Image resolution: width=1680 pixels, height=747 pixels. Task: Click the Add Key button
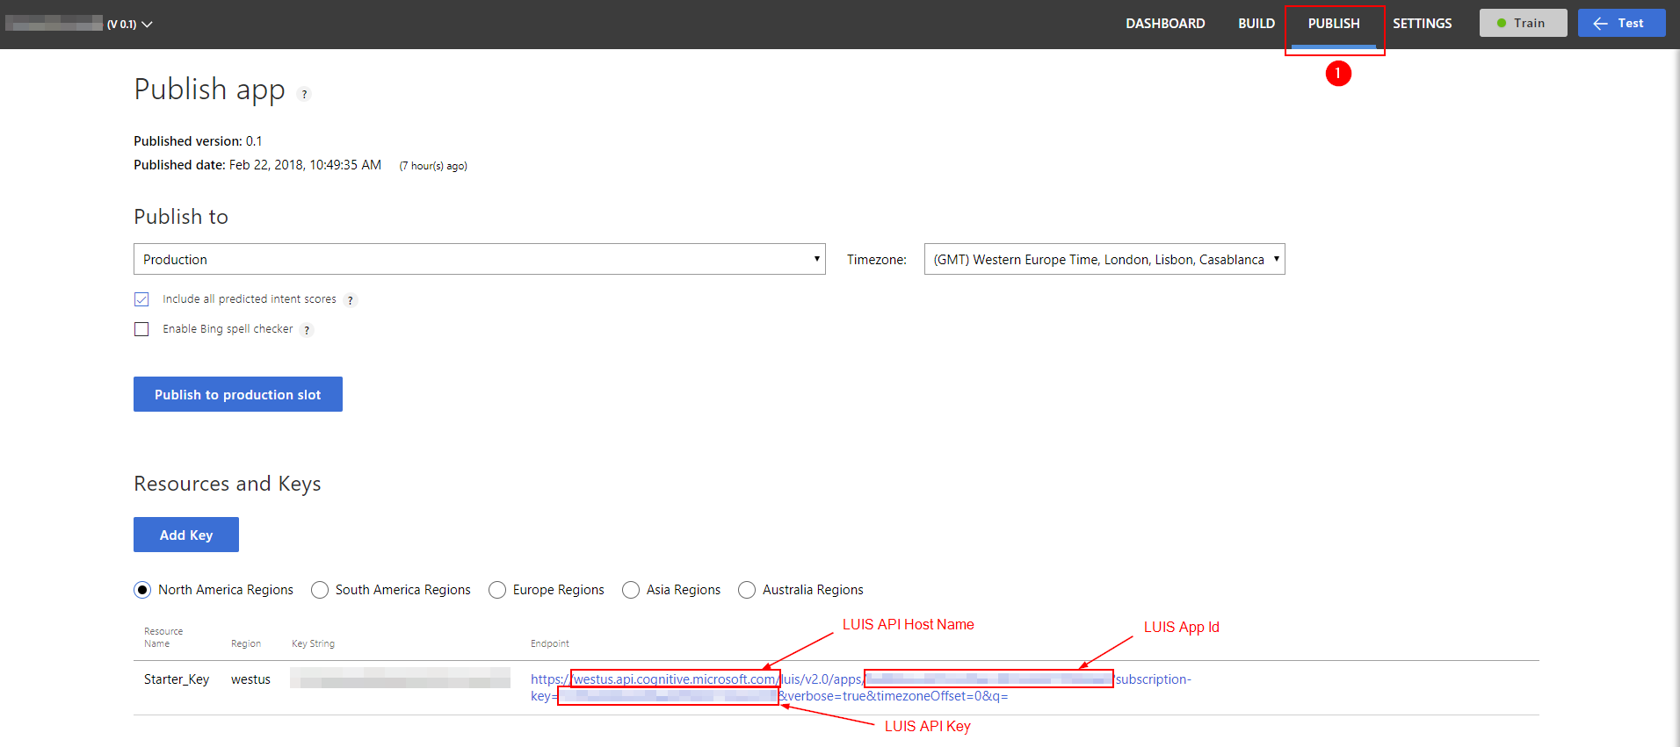(x=185, y=535)
